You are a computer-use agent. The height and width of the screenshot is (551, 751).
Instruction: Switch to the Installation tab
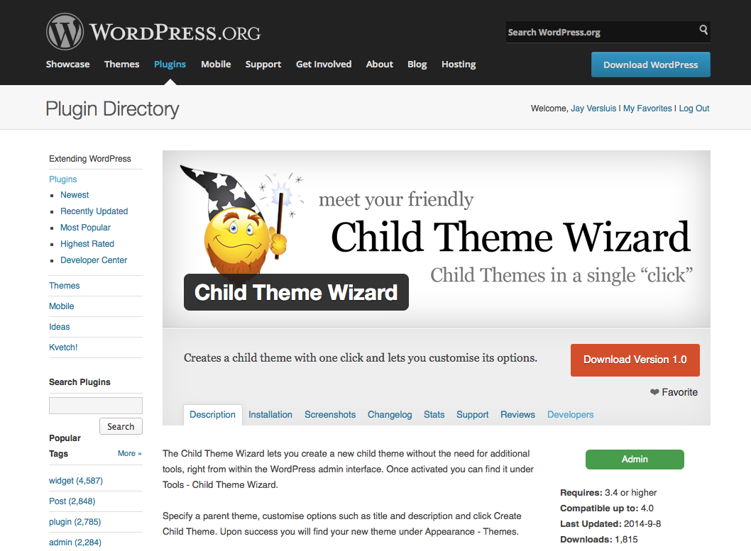pyautogui.click(x=270, y=415)
